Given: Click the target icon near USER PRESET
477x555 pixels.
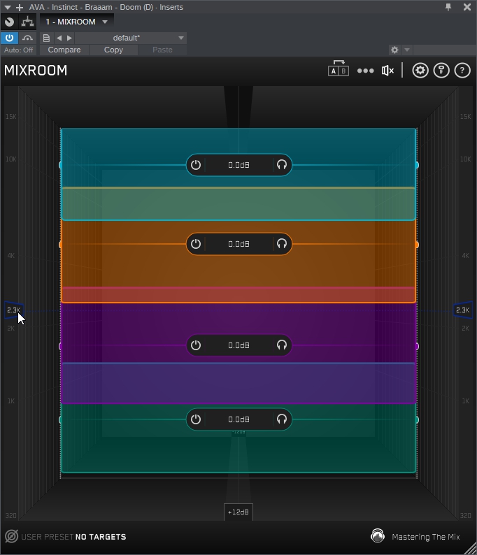Looking at the screenshot, I should (11, 536).
